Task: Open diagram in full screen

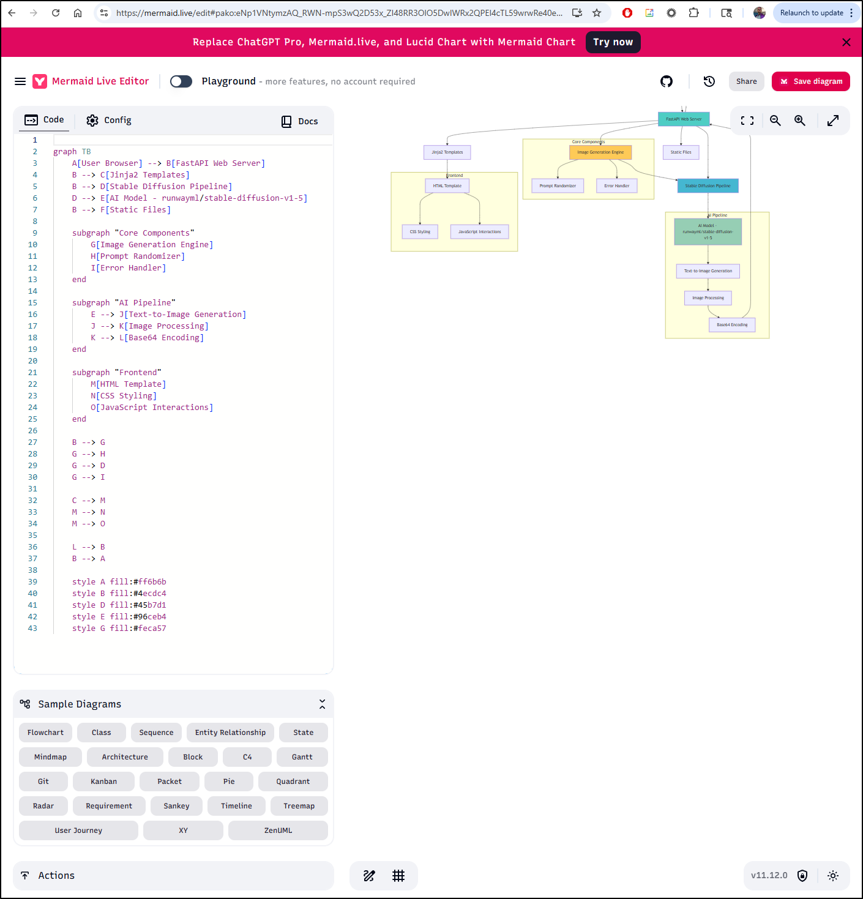Action: 833,121
